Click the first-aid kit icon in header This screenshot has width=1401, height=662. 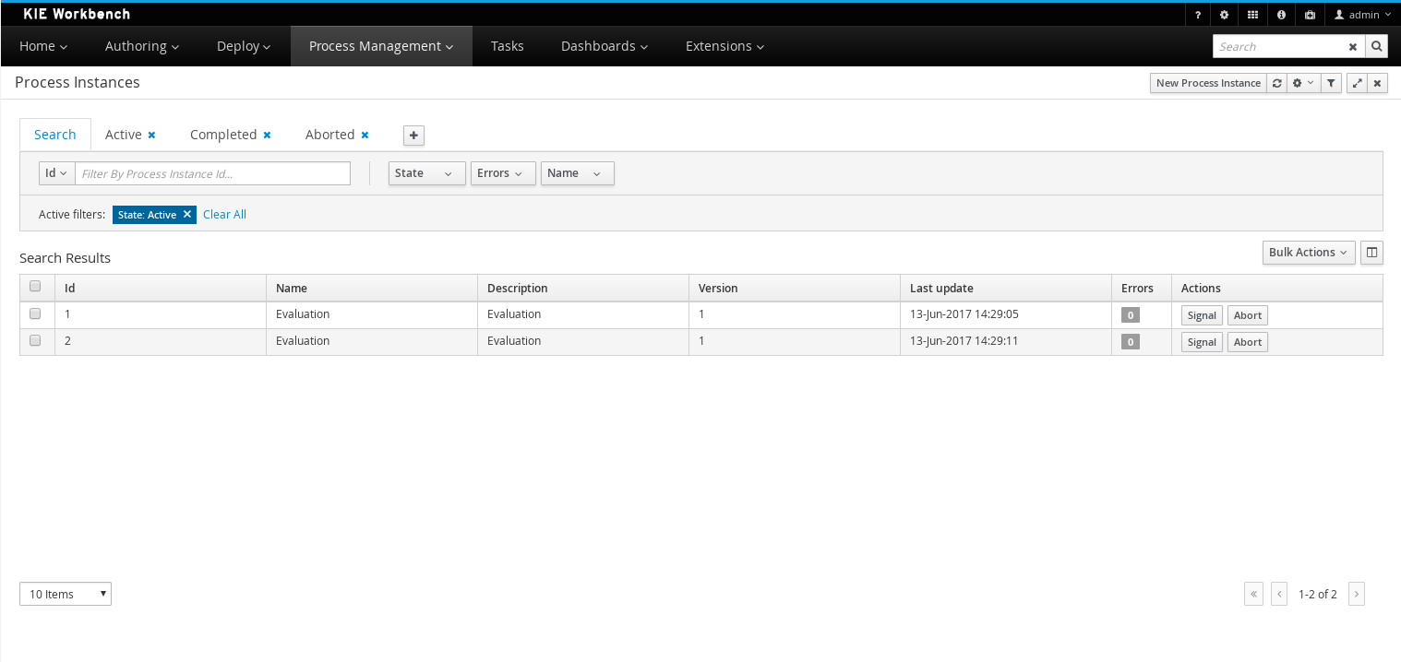1310,15
